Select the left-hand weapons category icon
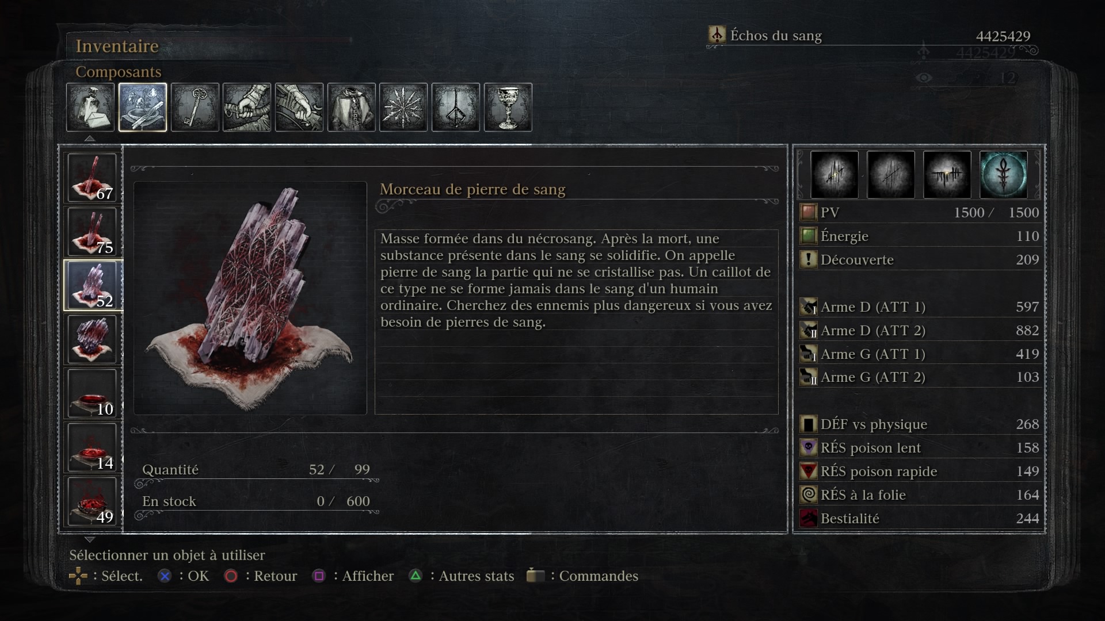1105x621 pixels. click(299, 108)
